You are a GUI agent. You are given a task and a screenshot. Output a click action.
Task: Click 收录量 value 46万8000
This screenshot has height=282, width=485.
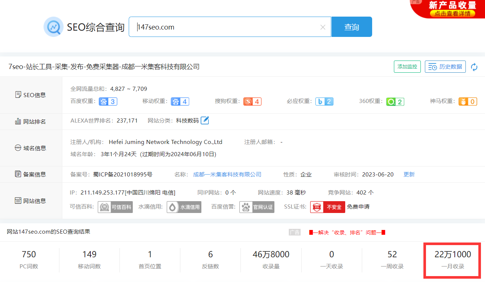[x=271, y=254]
